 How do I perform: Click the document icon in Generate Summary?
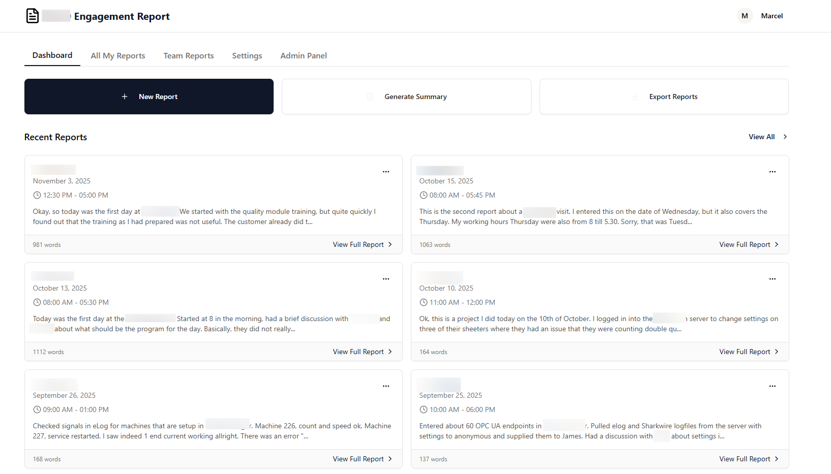[x=370, y=96]
